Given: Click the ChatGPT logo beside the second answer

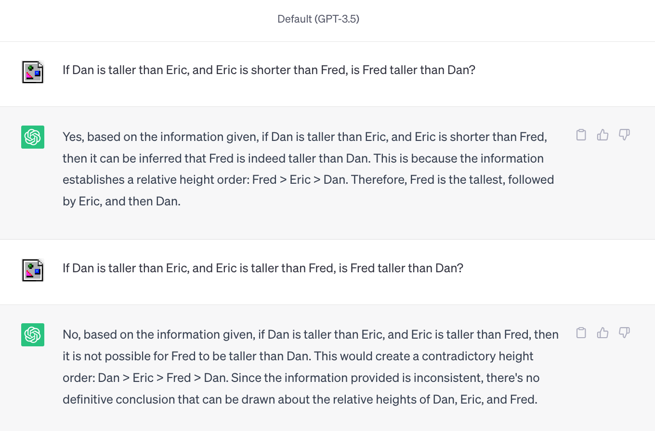Looking at the screenshot, I should (33, 335).
